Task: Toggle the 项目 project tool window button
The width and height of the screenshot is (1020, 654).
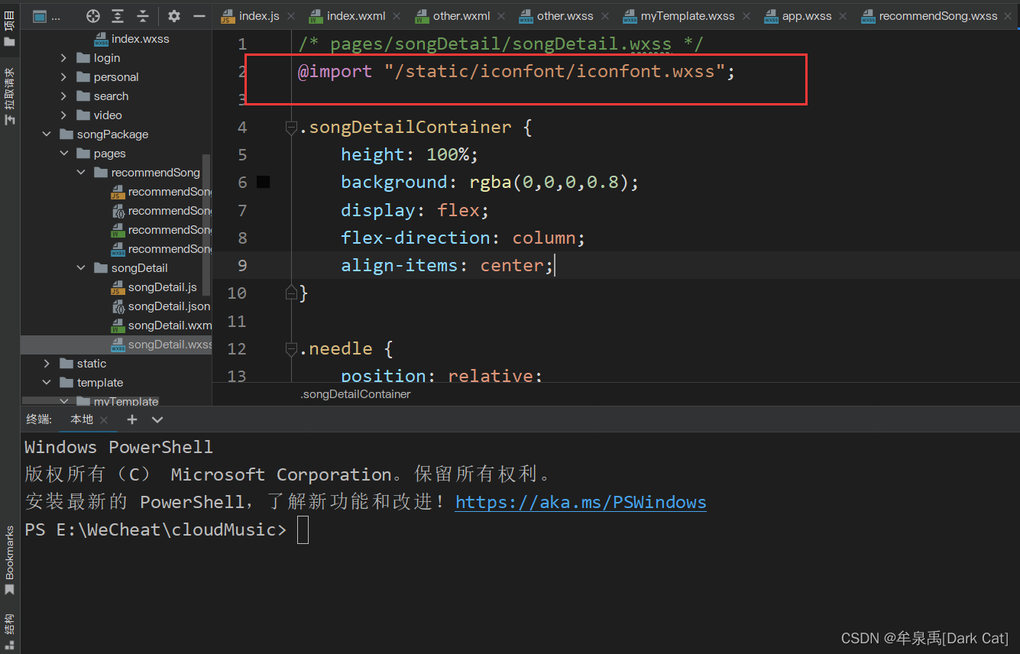Action: pos(9,28)
